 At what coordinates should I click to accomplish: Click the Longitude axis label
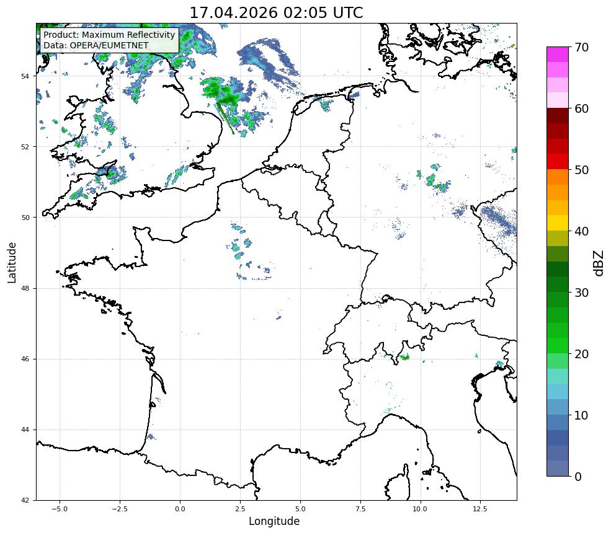tap(274, 521)
